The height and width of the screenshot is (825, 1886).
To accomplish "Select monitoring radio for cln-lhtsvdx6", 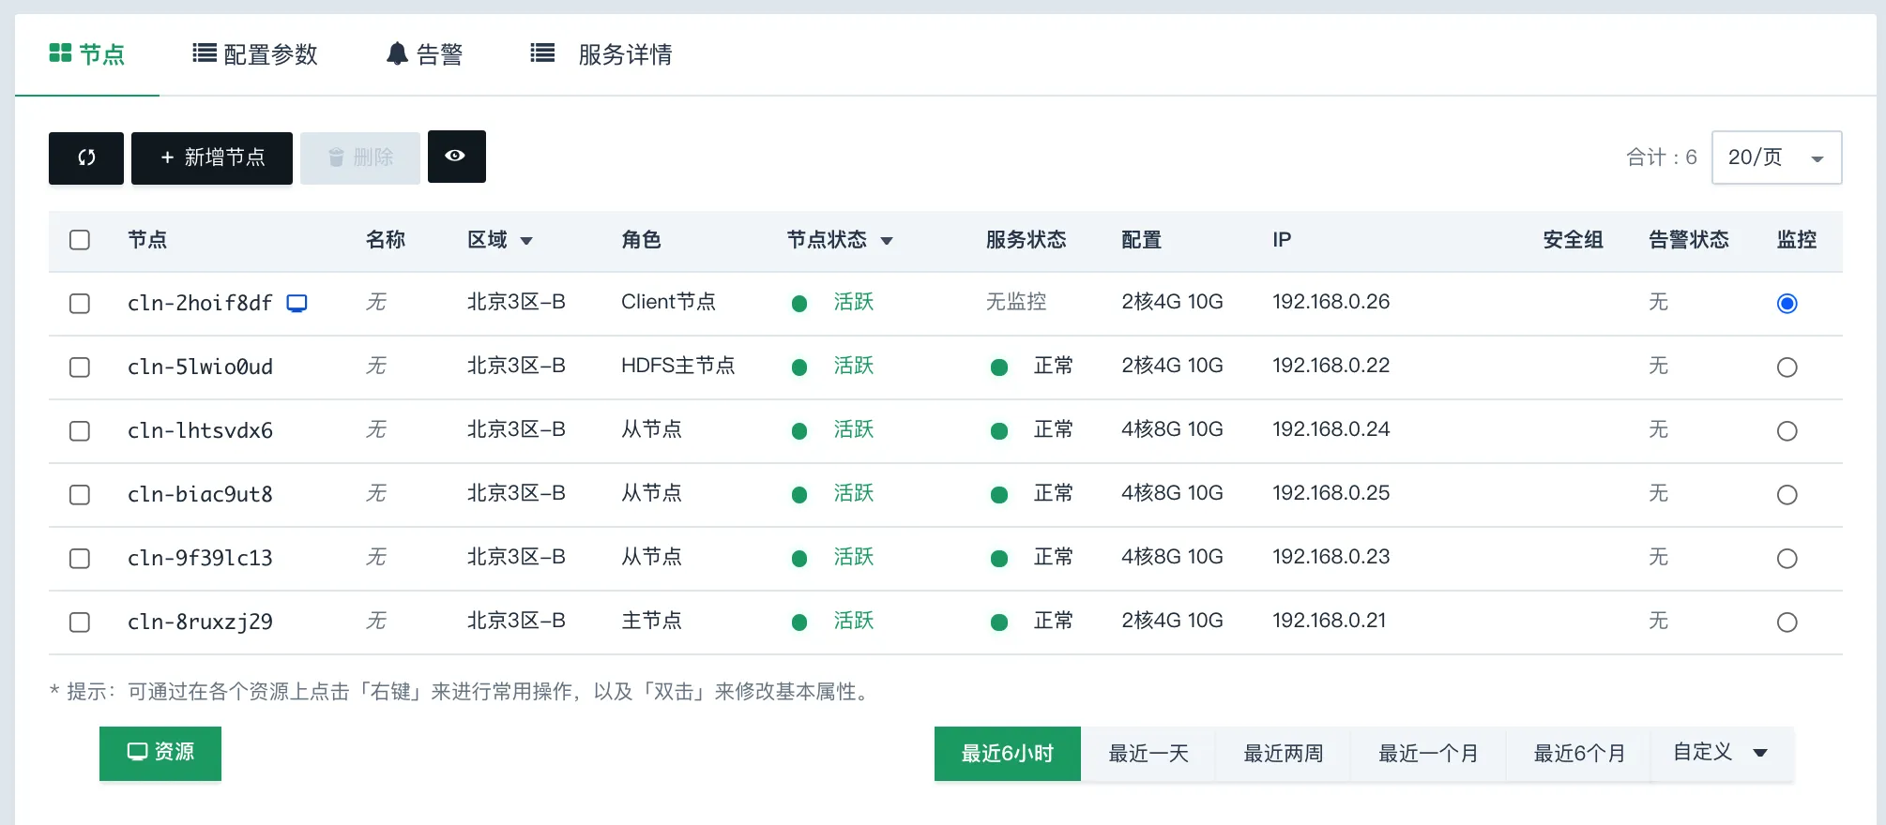I will pos(1787,431).
